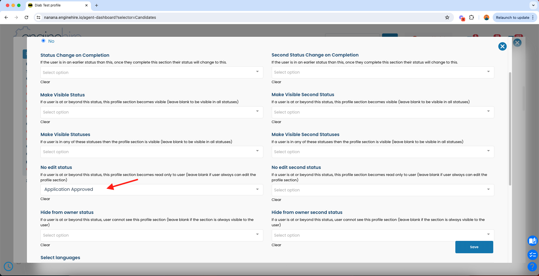Open the Chrome three-dot menu
This screenshot has height=276, width=539.
click(533, 17)
